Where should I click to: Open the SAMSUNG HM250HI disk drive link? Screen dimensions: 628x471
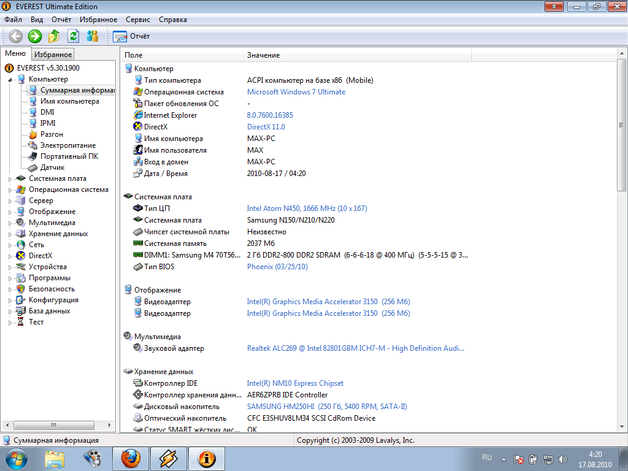pos(327,407)
